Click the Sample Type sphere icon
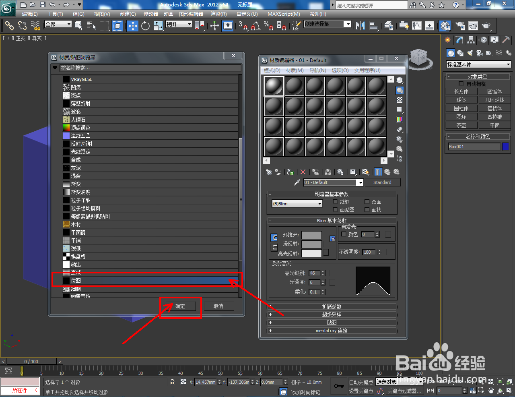The width and height of the screenshot is (515, 397). (400, 81)
